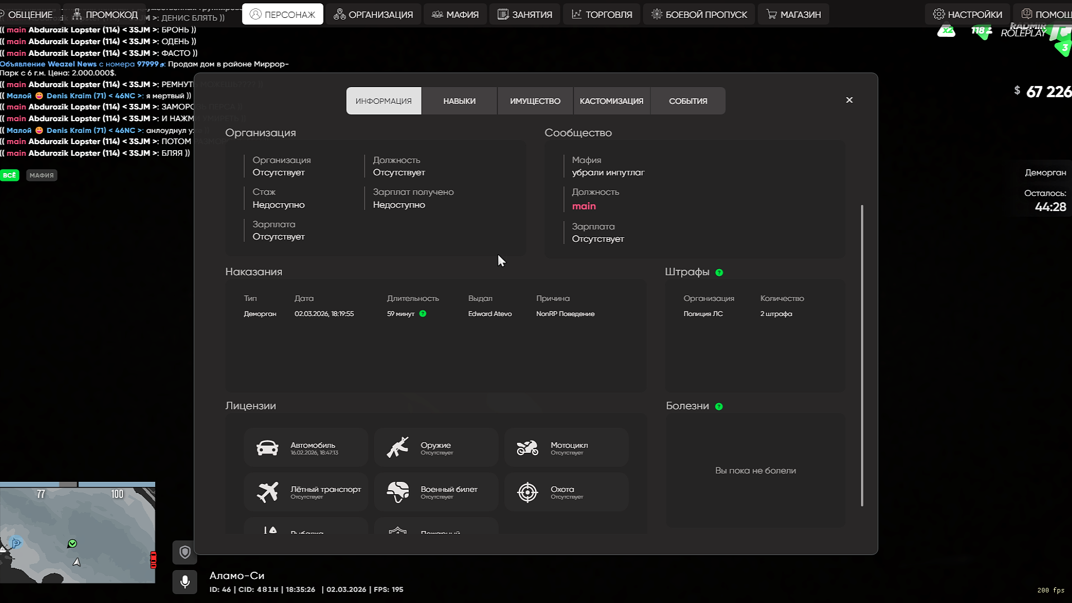Click the microphone icon
The image size is (1072, 603).
(x=185, y=582)
